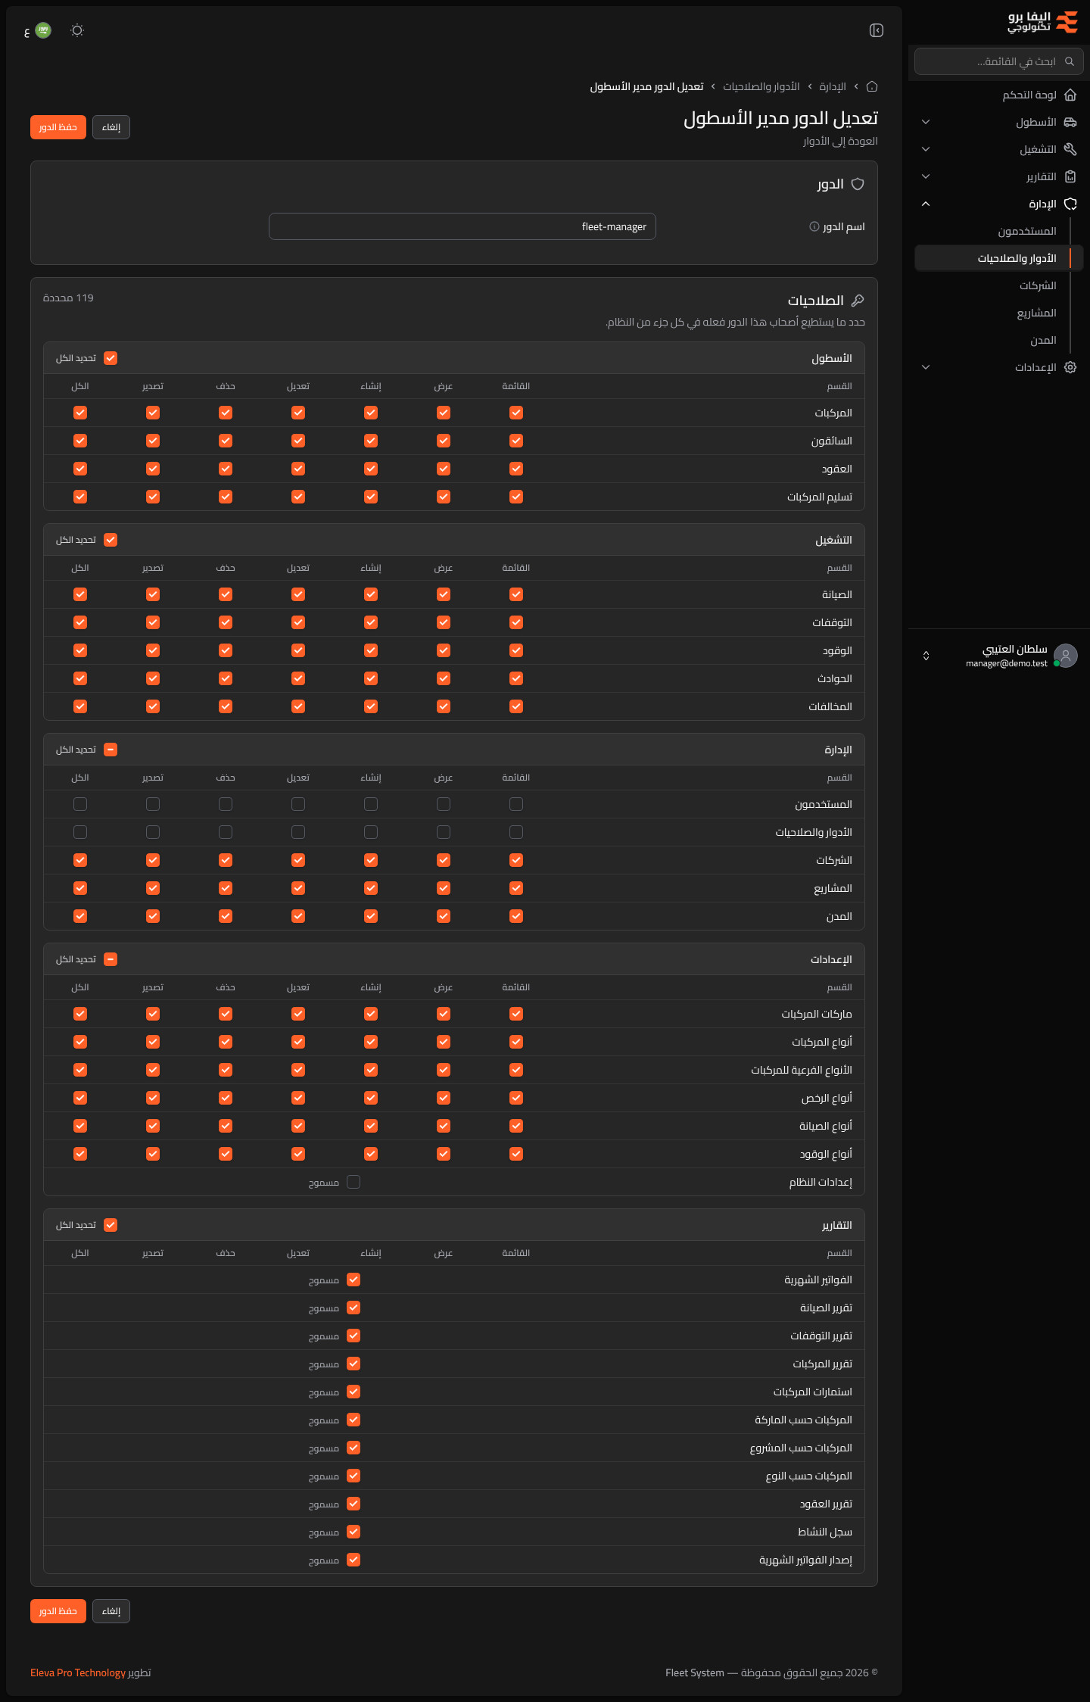Expand the الإعدادات sidebar menu chevron
This screenshot has height=1702, width=1090.
[x=926, y=367]
